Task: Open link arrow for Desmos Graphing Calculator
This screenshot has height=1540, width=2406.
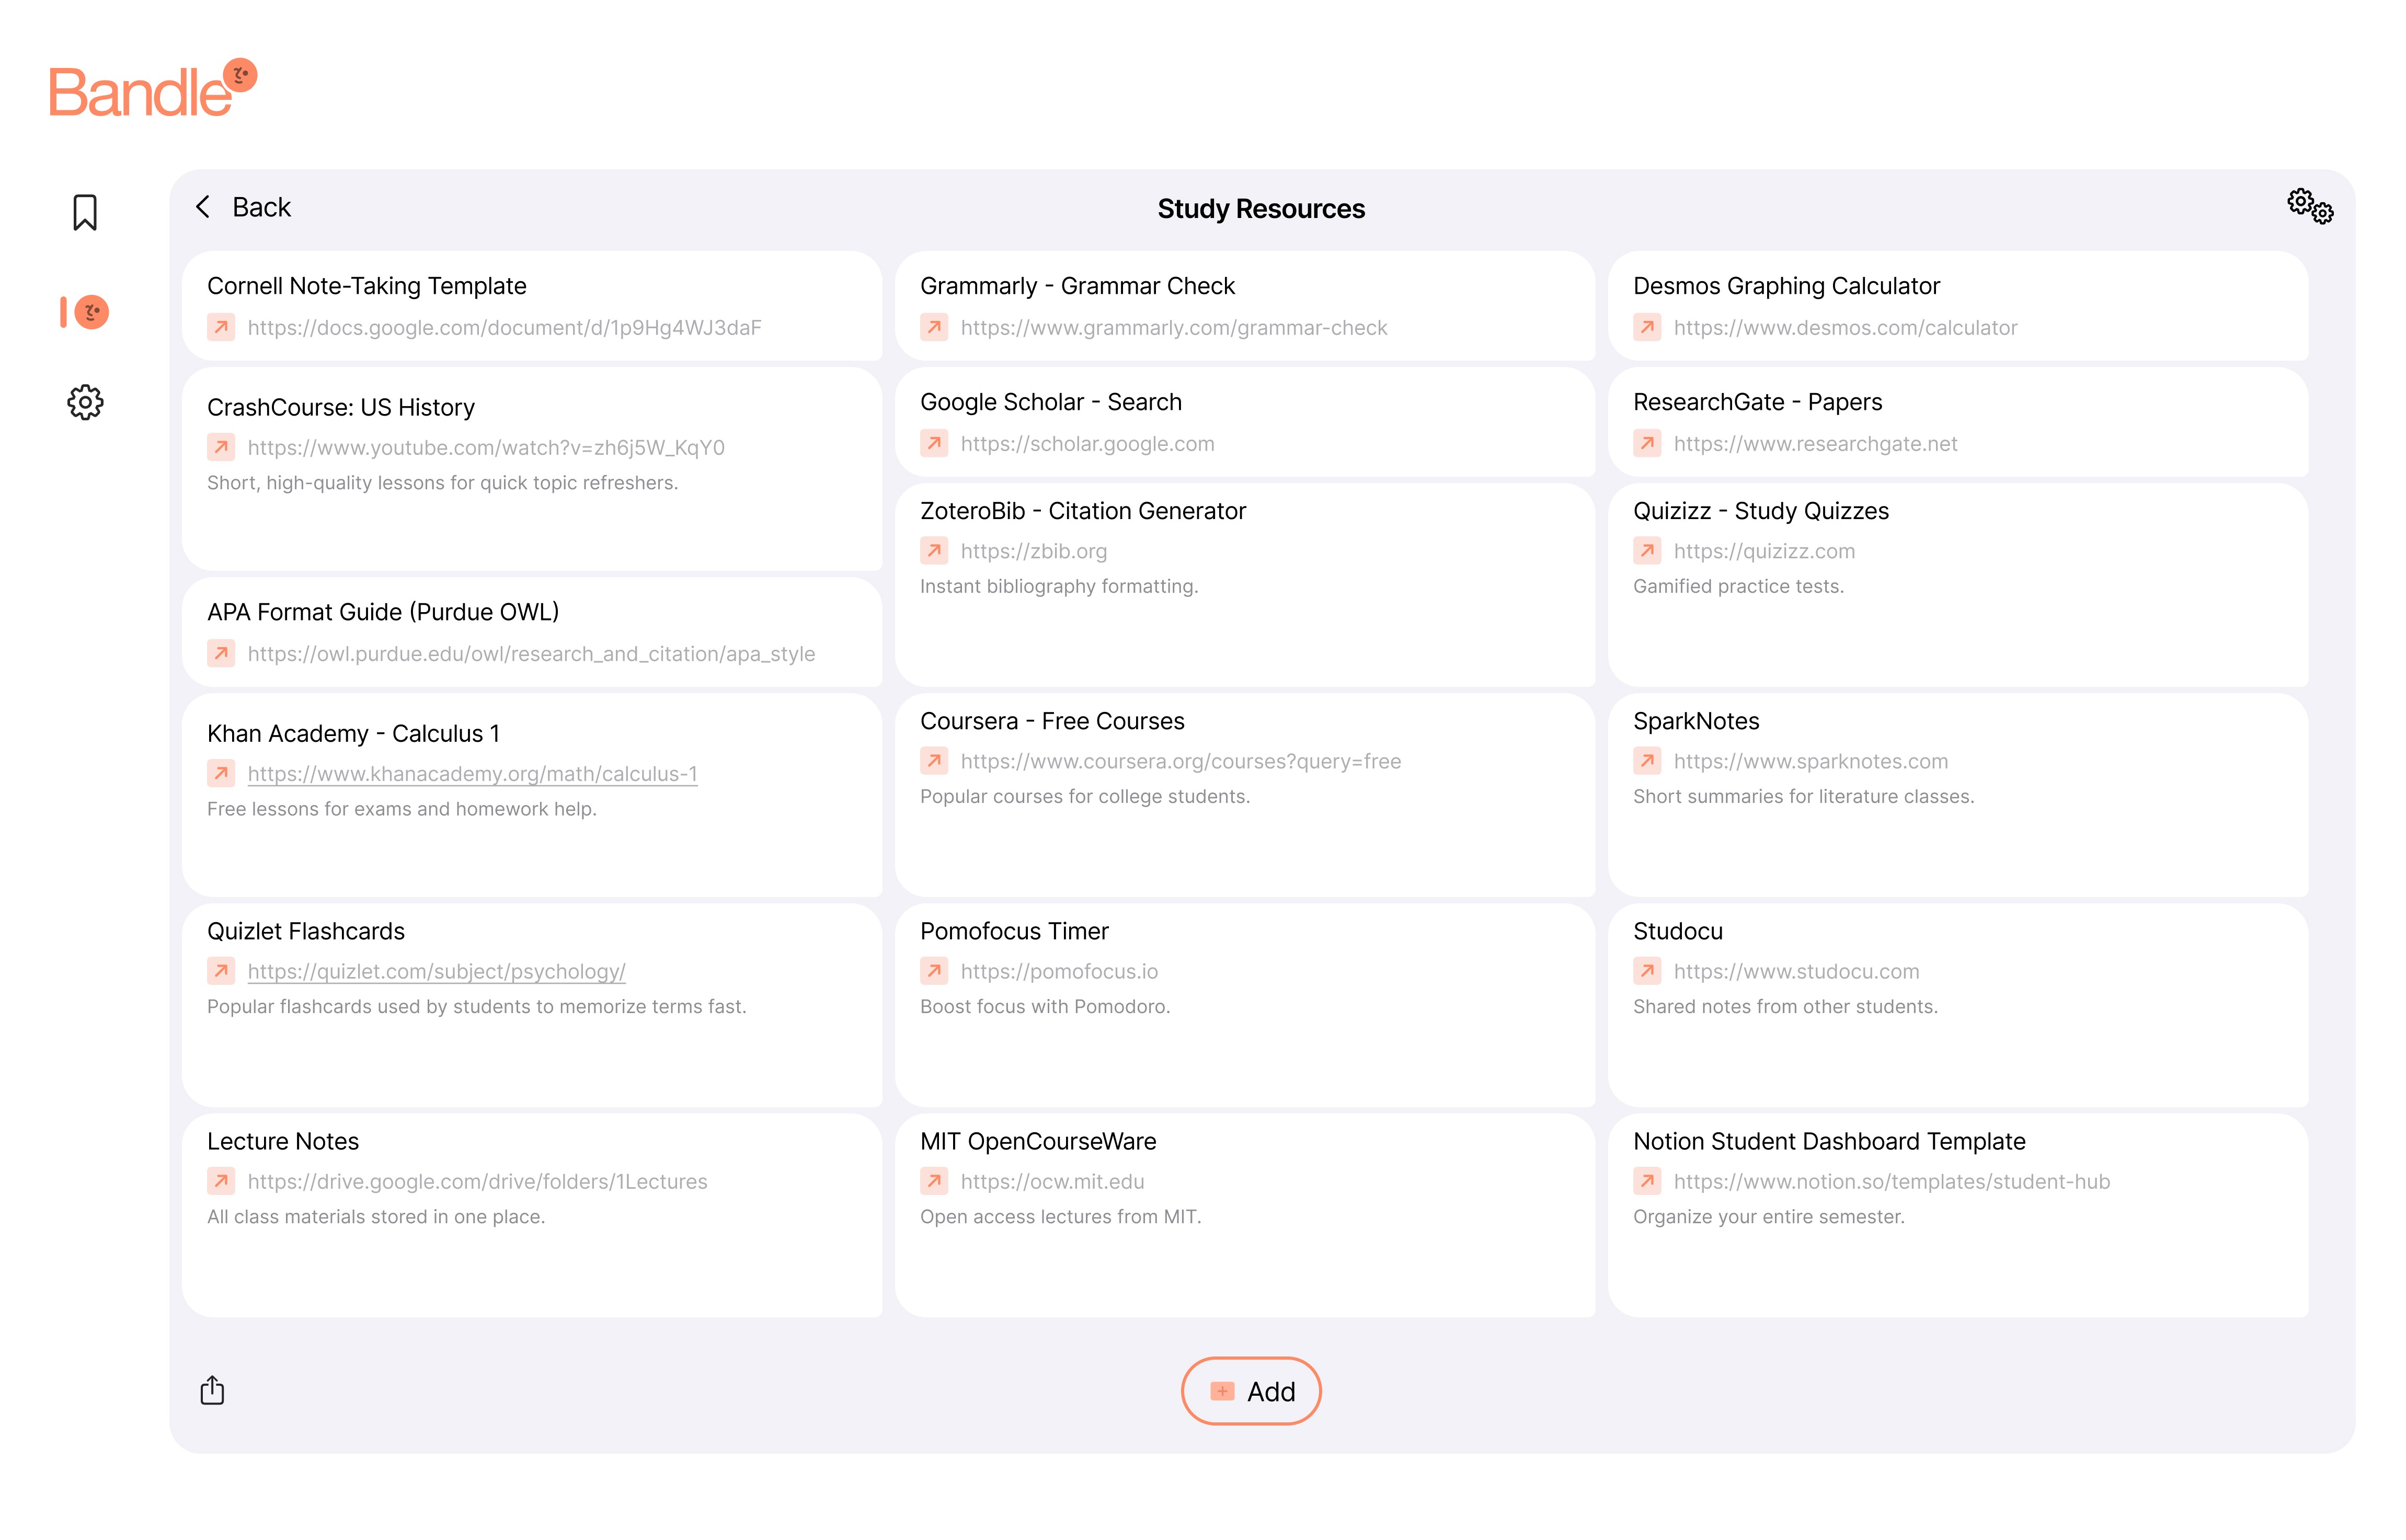Action: click(1647, 327)
